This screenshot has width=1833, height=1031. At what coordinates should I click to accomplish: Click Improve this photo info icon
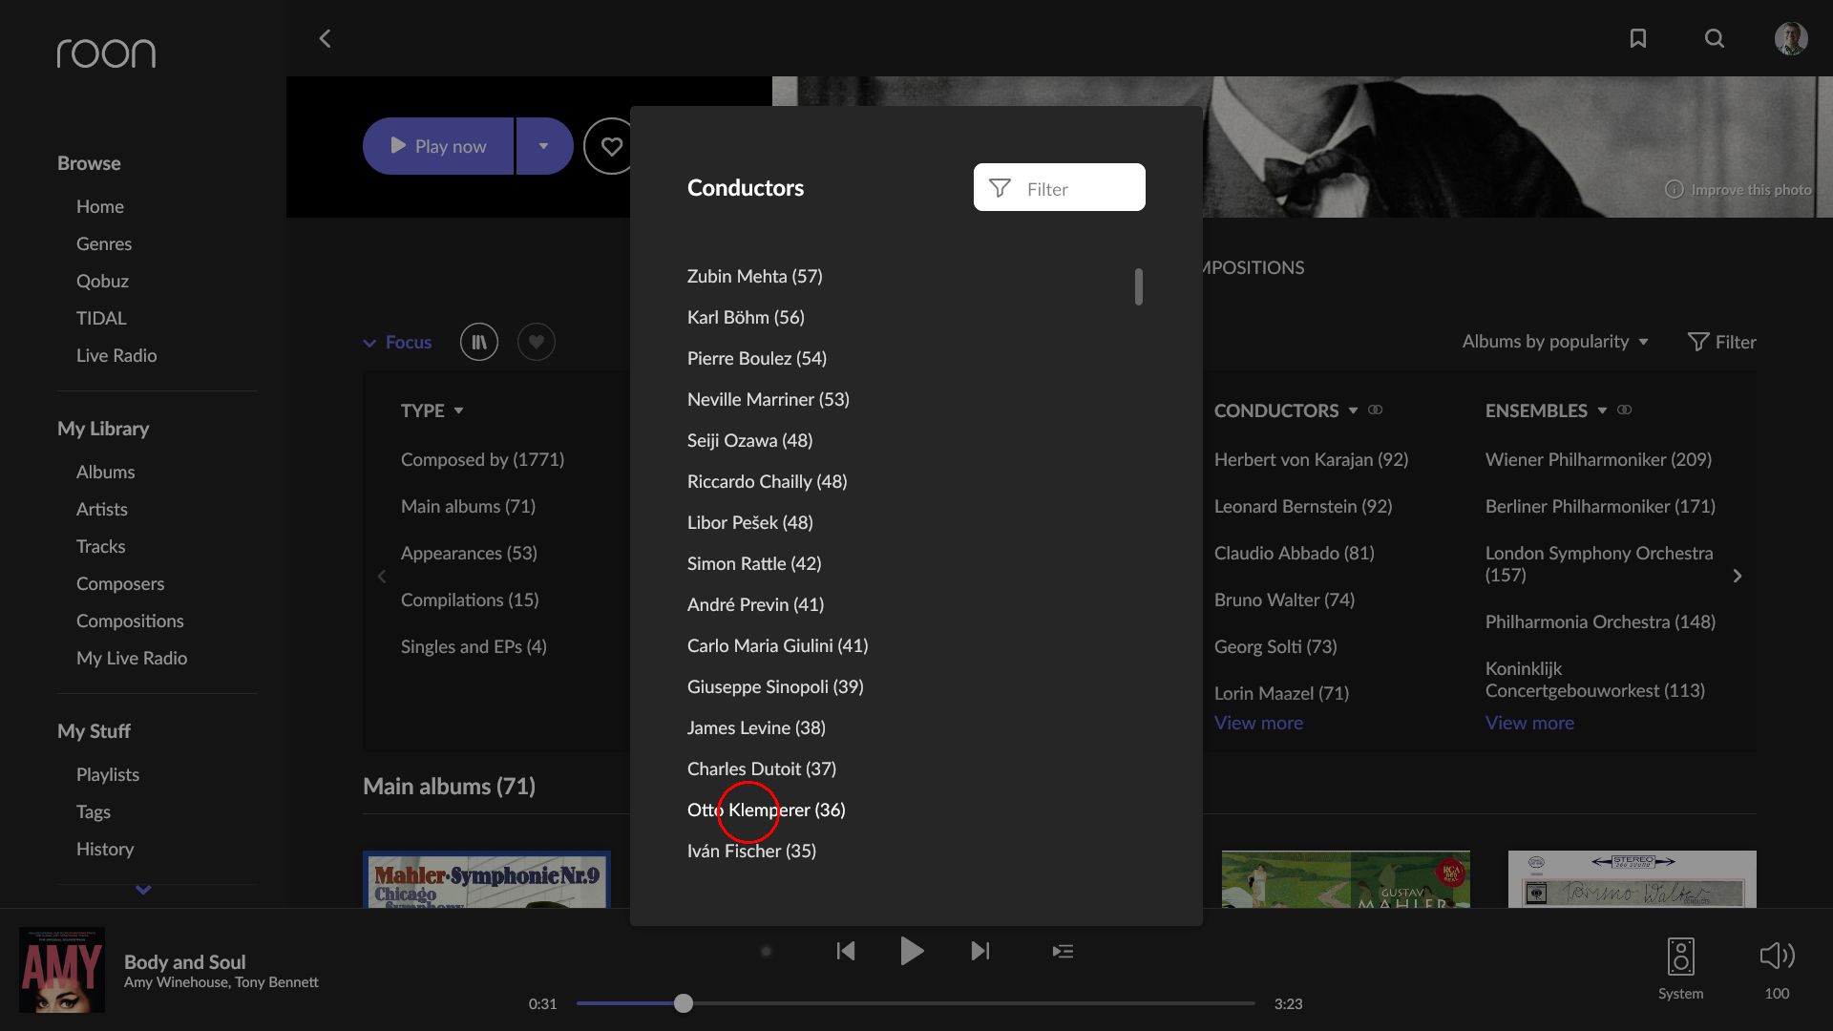point(1675,189)
